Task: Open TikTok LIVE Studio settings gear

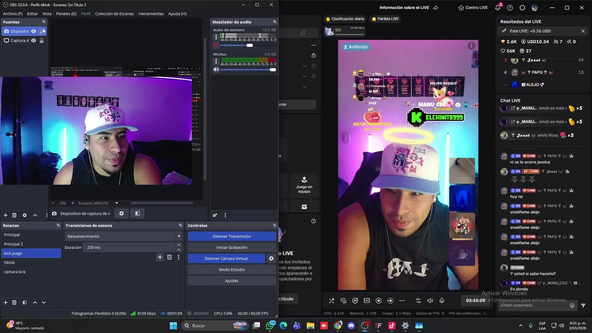Action: coord(522,7)
